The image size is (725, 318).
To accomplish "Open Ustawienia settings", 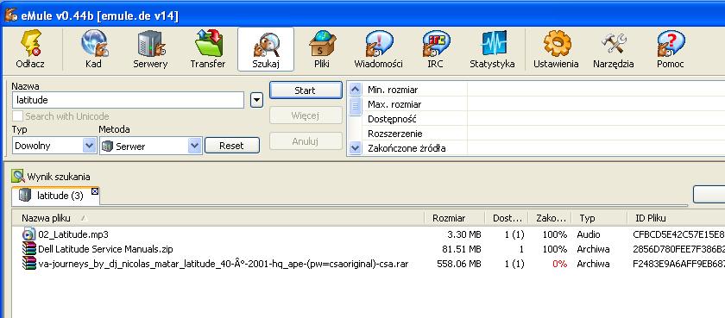I will 556,49.
